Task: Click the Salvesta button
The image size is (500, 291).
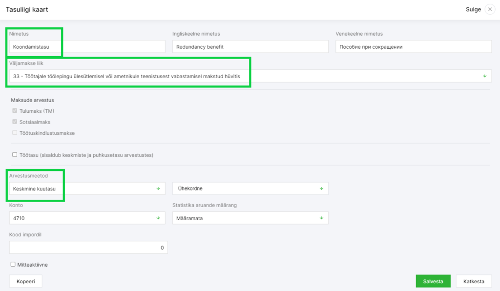Action: (x=433, y=281)
